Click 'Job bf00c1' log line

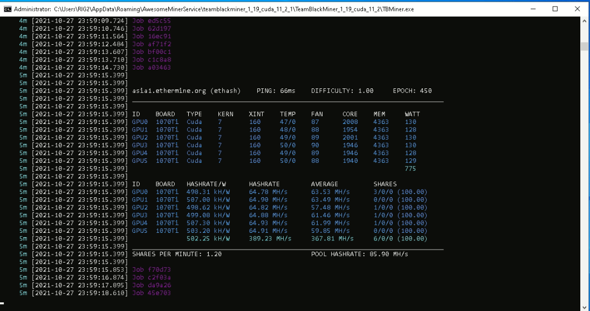pos(152,52)
